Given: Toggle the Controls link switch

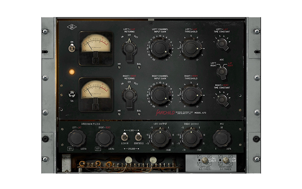Looking at the screenshot, I should [138, 137].
